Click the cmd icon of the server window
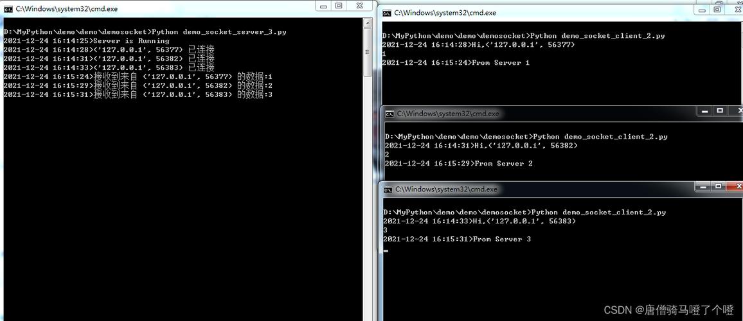Viewport: 743px width, 321px height. (8, 8)
